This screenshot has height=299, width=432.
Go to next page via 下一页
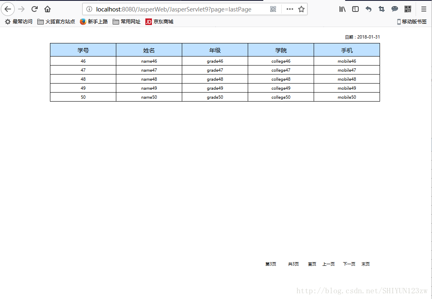point(349,264)
